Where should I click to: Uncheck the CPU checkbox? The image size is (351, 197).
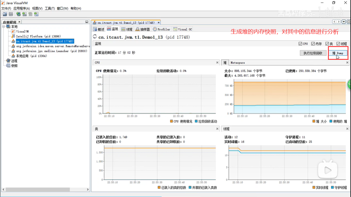click(300, 44)
